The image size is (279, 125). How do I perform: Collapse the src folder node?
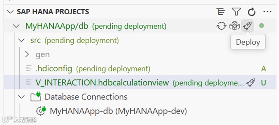pos(21,40)
